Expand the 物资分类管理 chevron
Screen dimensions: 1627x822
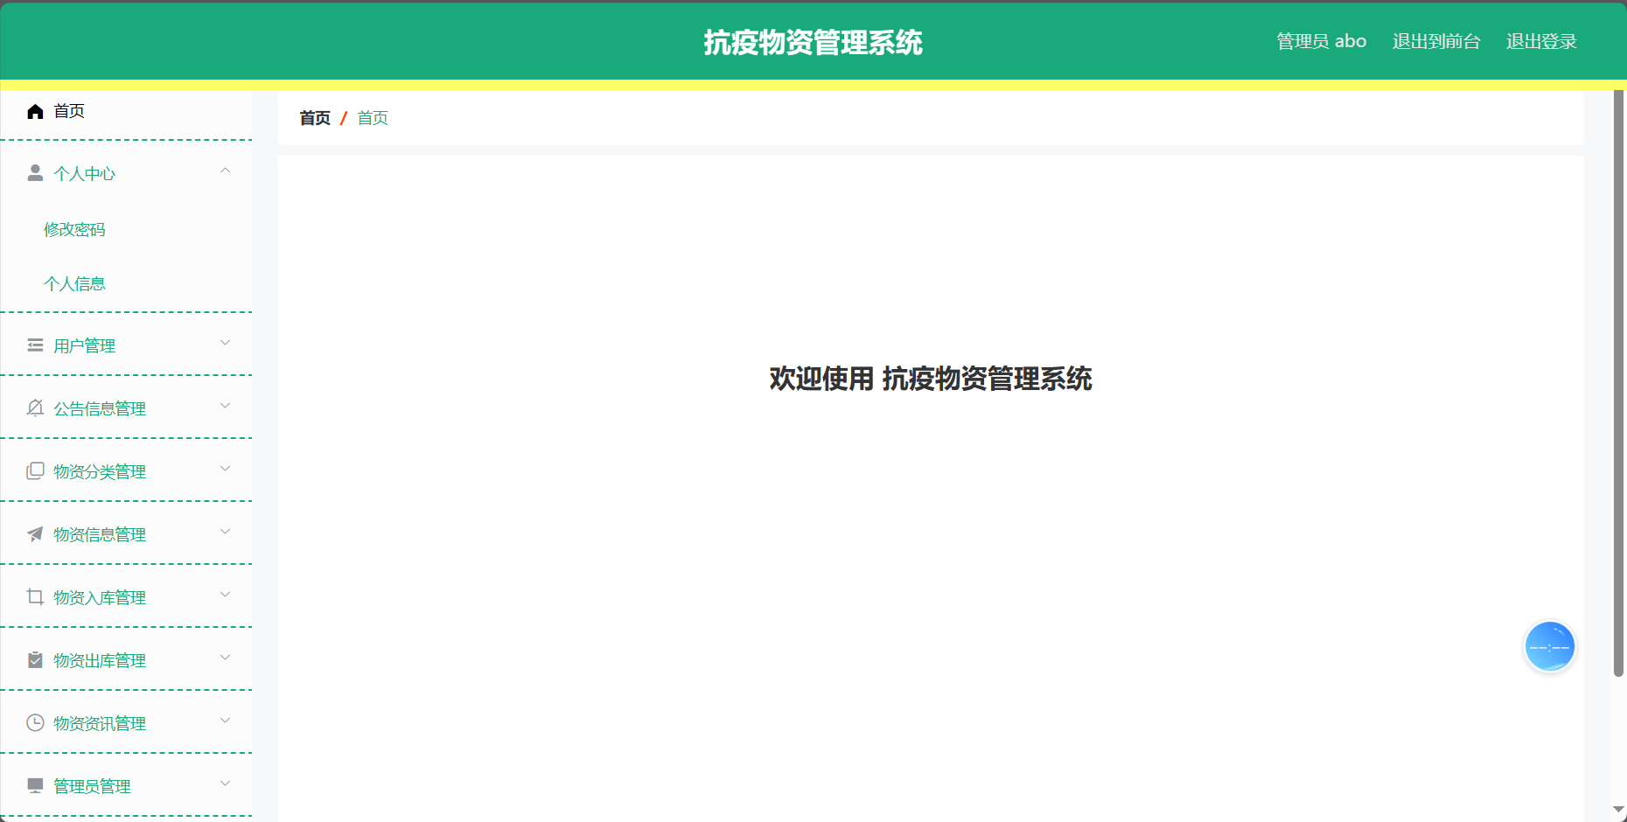pos(225,469)
